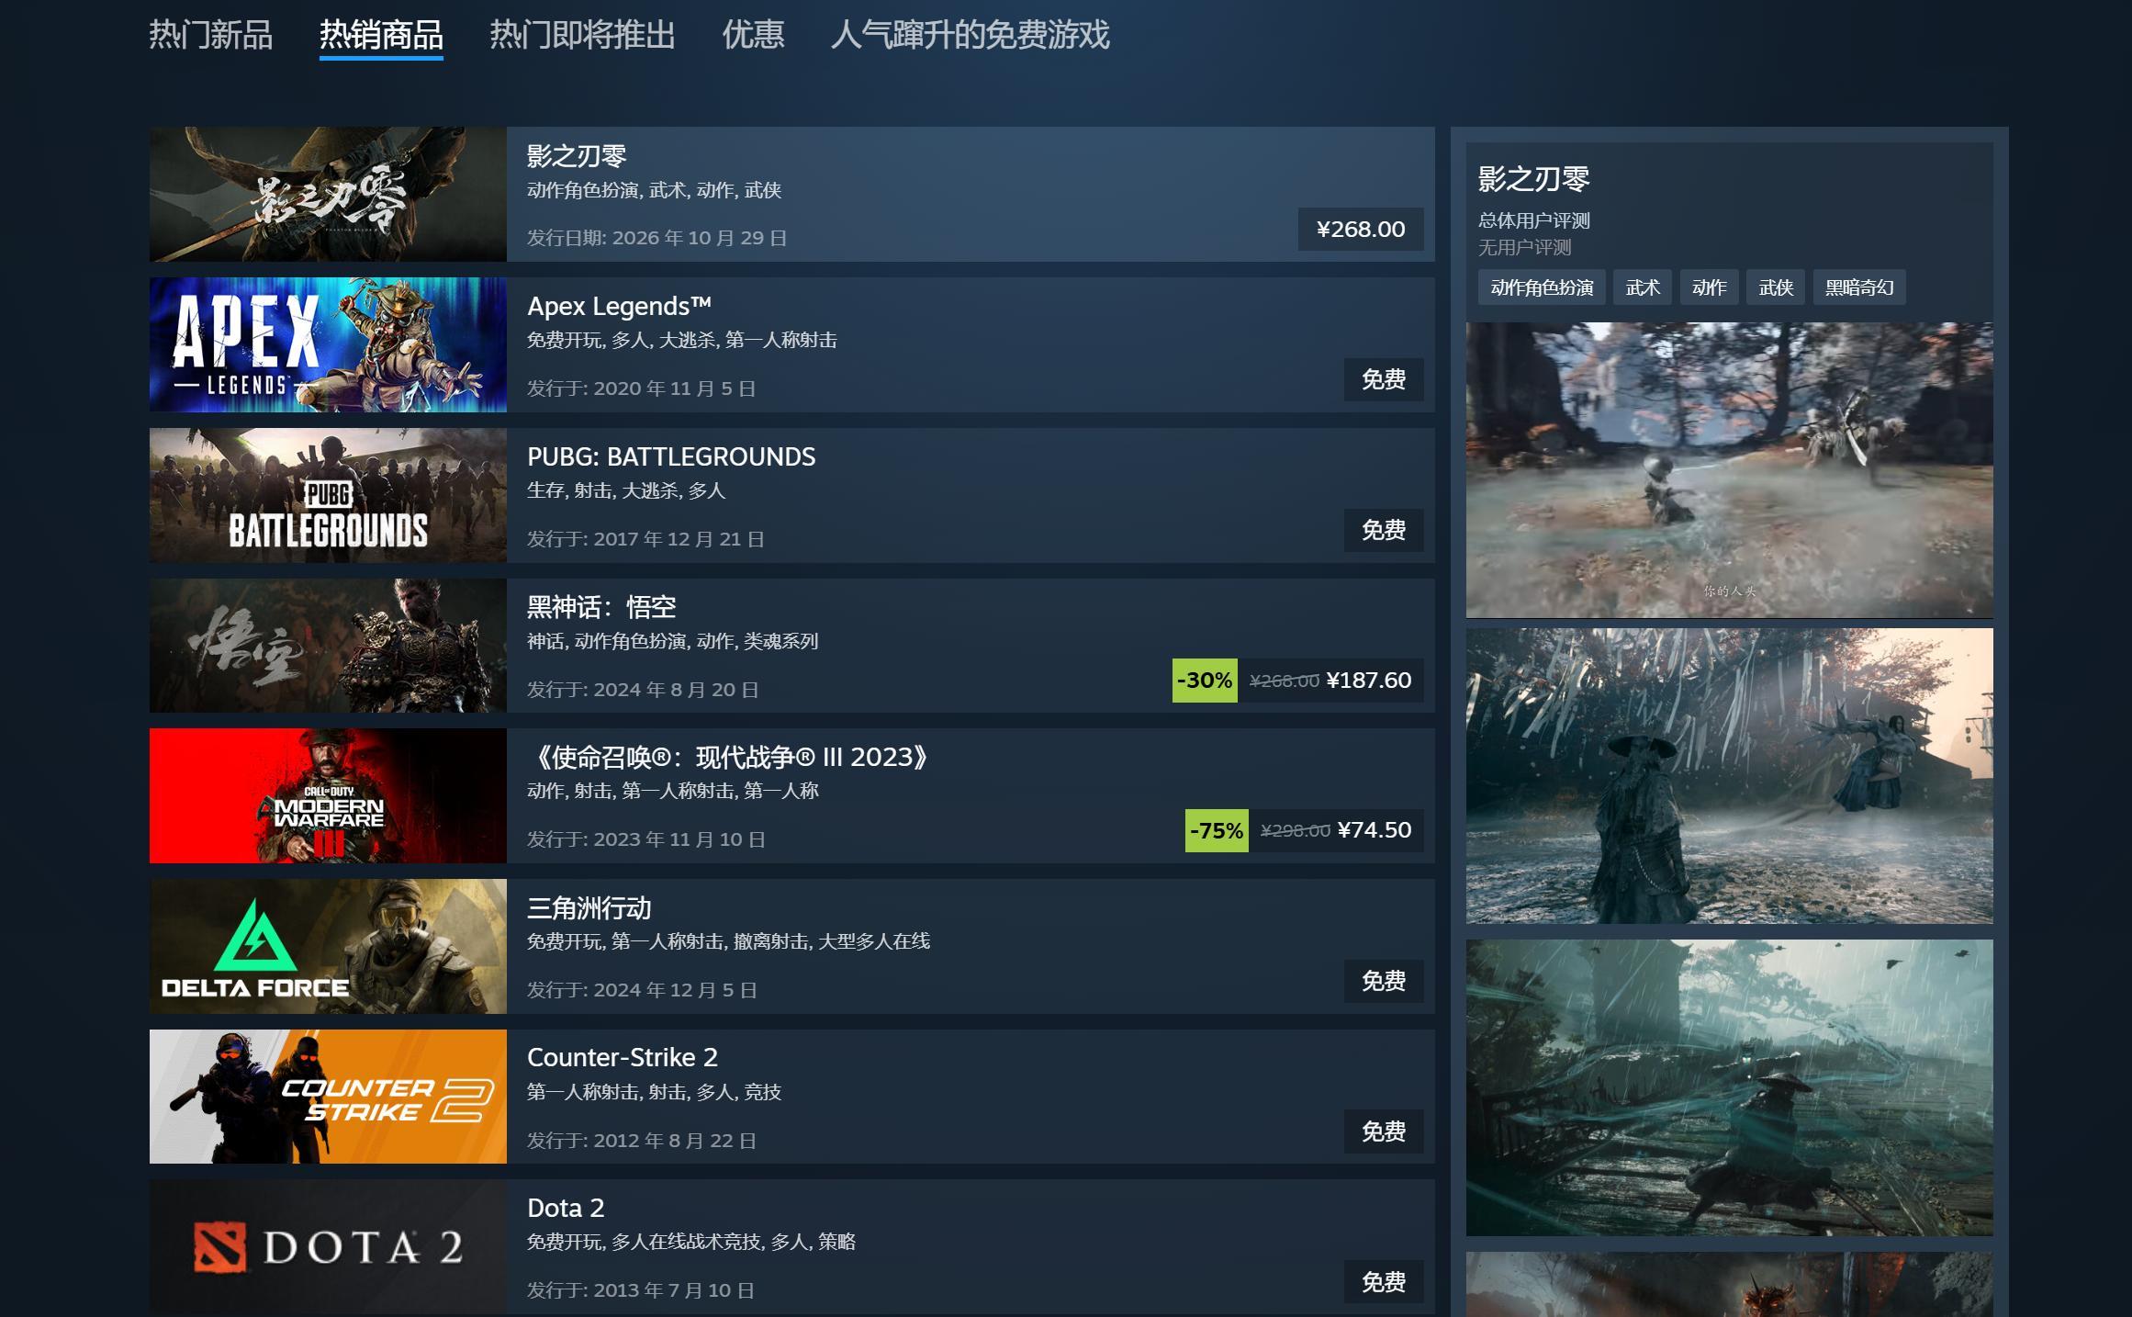This screenshot has width=2132, height=1317.
Task: Click the 第一人称射击, 射击, 多人, 竞技 tags text
Action: (654, 1092)
